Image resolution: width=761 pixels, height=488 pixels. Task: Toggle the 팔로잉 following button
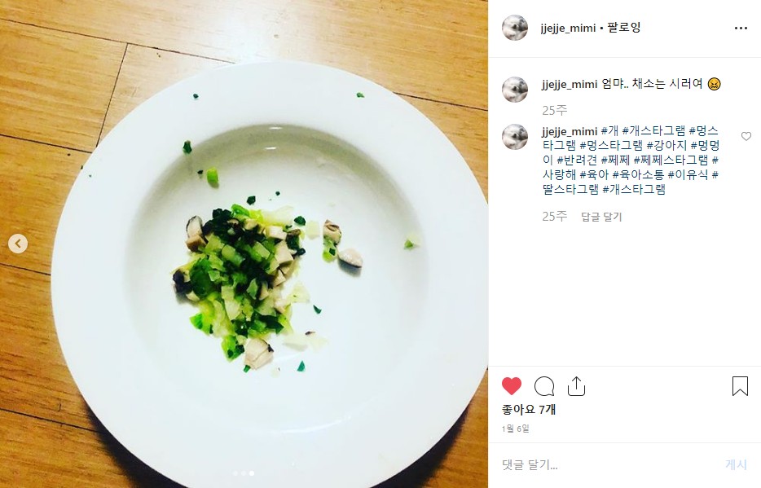pos(623,28)
